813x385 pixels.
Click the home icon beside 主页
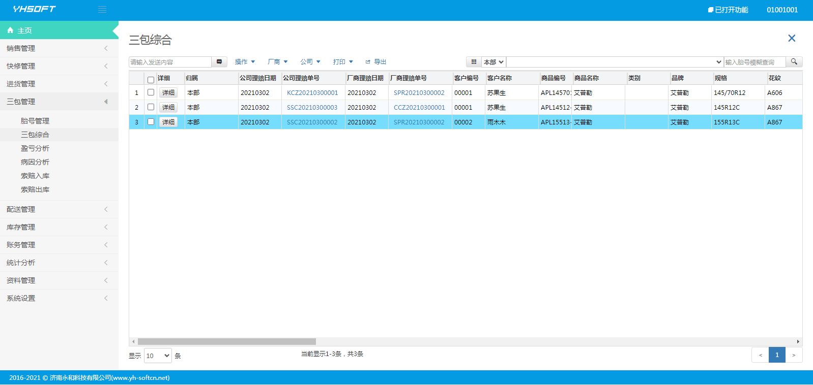pos(10,30)
